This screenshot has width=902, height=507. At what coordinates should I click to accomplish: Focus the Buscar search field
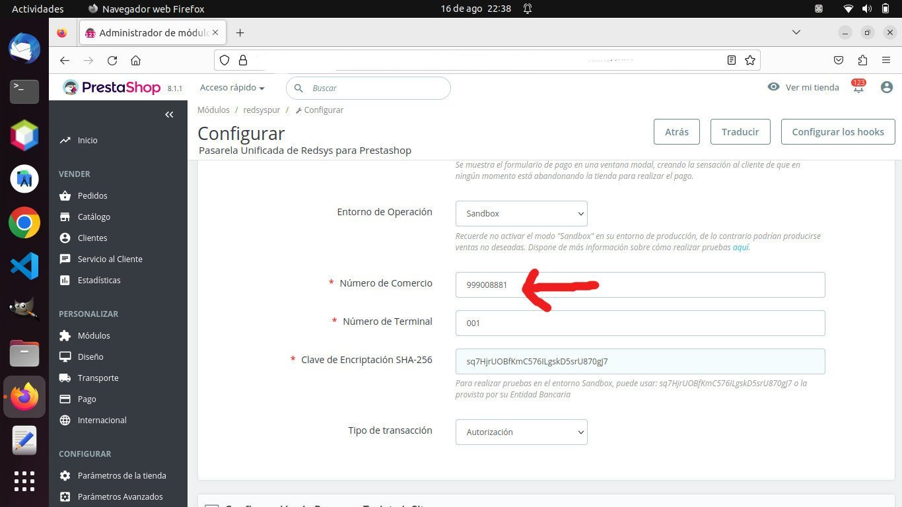tap(368, 88)
